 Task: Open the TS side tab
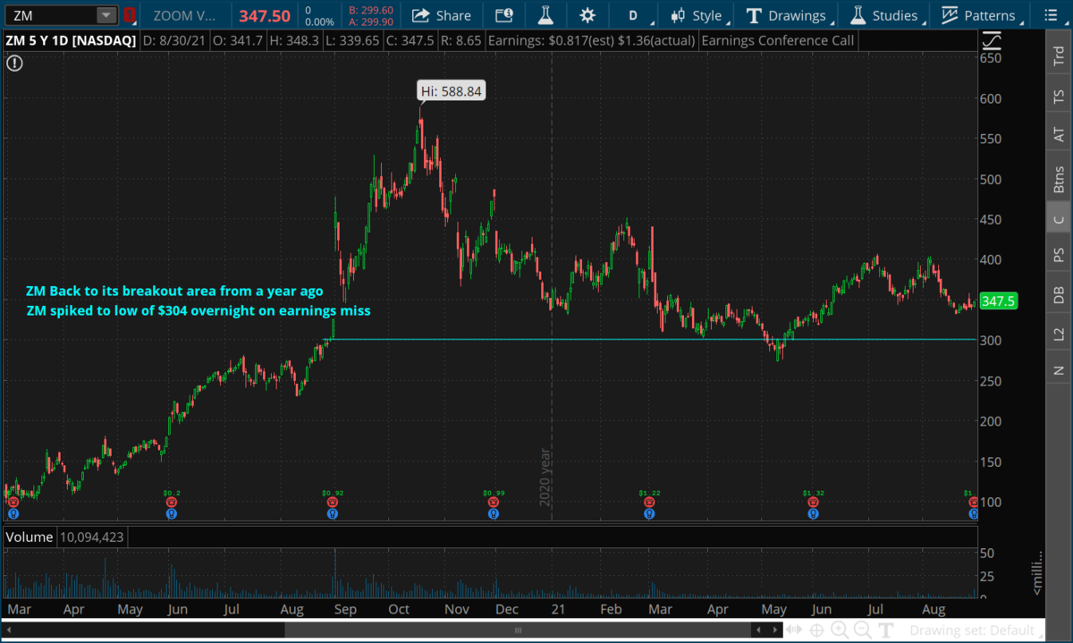[1059, 97]
